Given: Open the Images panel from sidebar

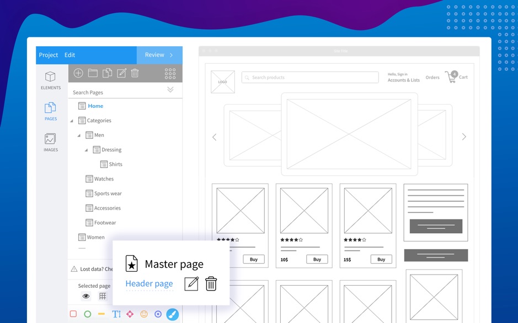Looking at the screenshot, I should tap(50, 143).
